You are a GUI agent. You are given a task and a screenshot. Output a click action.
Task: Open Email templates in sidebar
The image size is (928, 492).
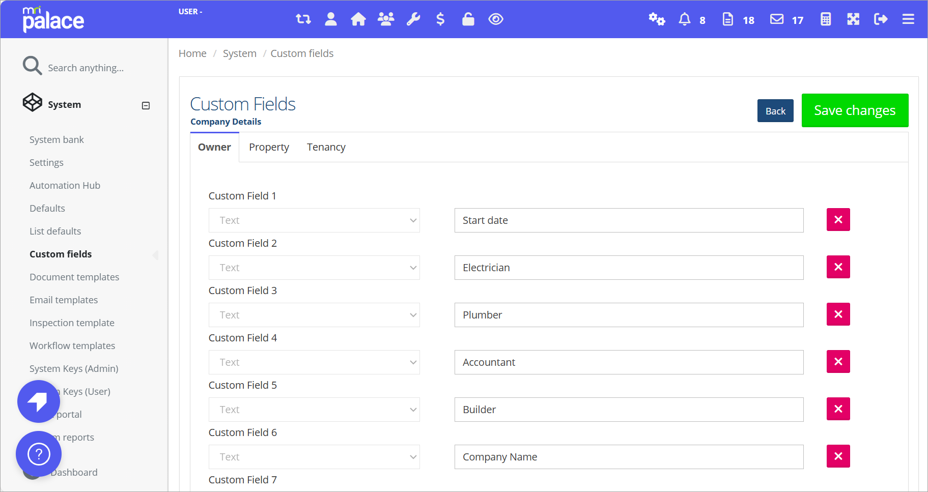tap(64, 300)
